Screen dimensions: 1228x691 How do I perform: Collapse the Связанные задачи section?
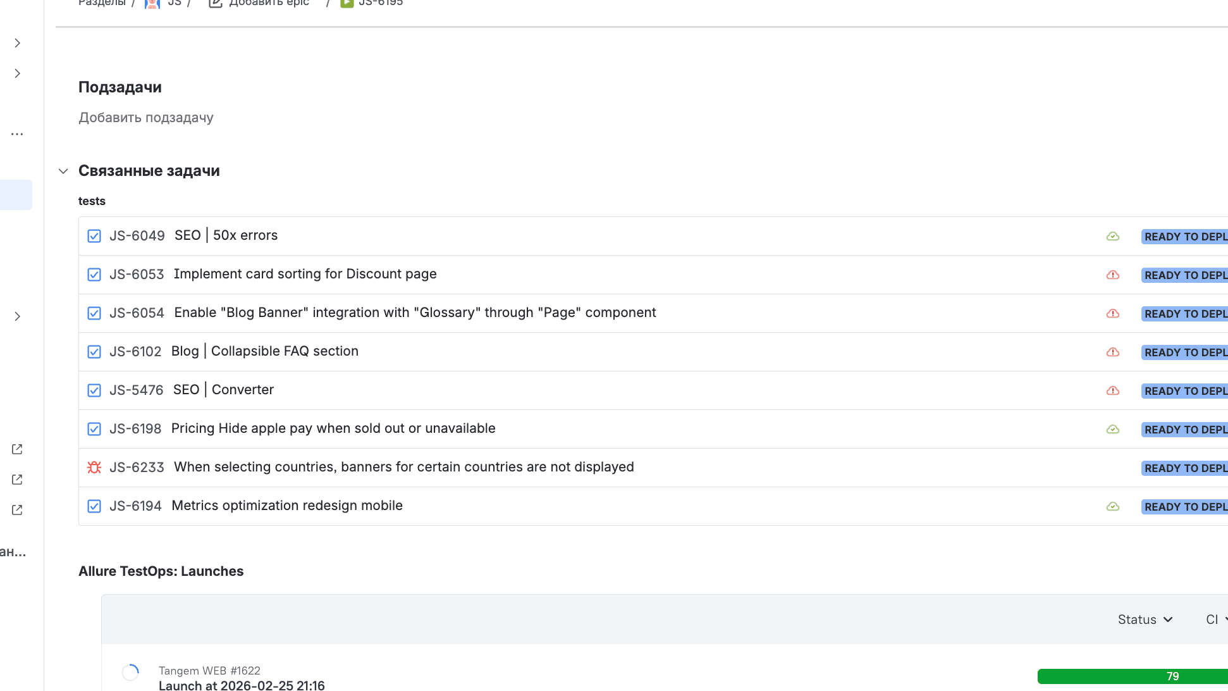click(x=63, y=171)
